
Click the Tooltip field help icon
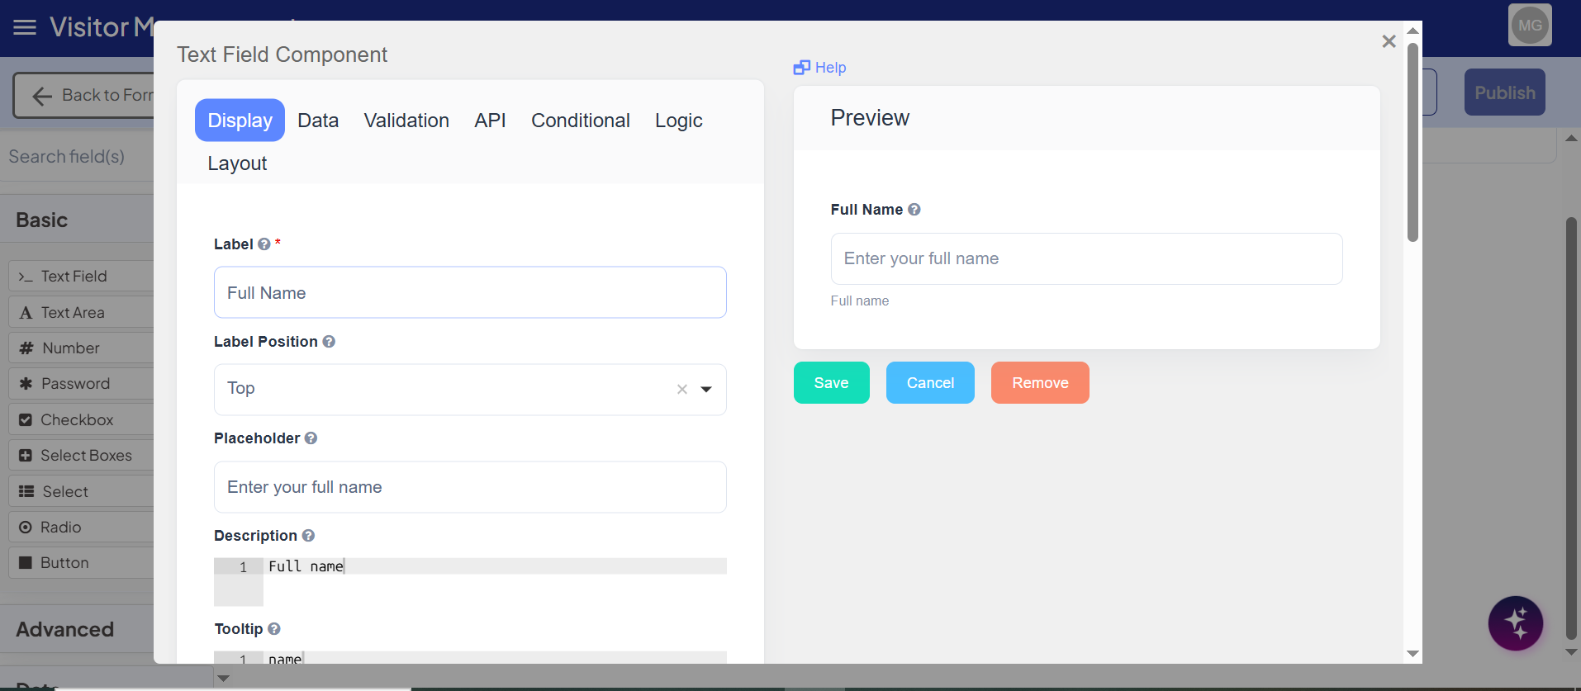[x=274, y=629]
